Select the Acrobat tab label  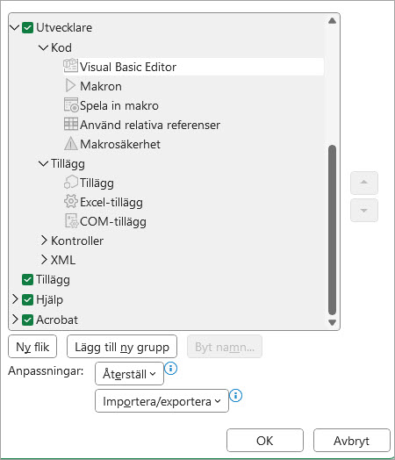point(57,320)
